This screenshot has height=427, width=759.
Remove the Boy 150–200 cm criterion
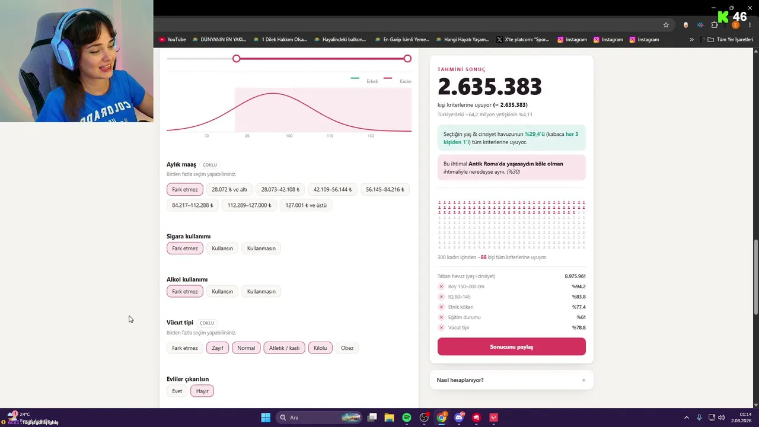click(x=441, y=286)
